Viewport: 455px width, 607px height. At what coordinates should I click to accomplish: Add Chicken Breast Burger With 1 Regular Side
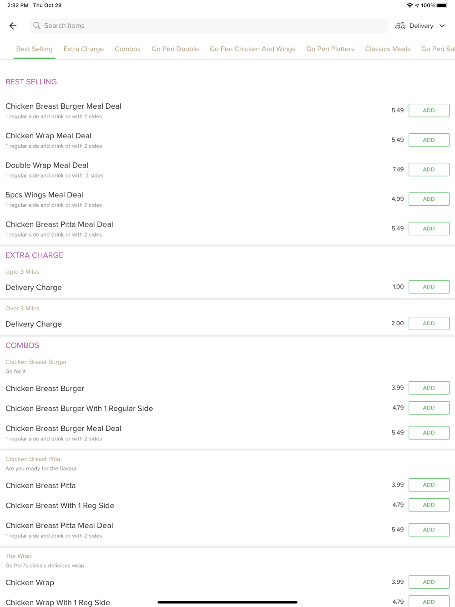429,408
